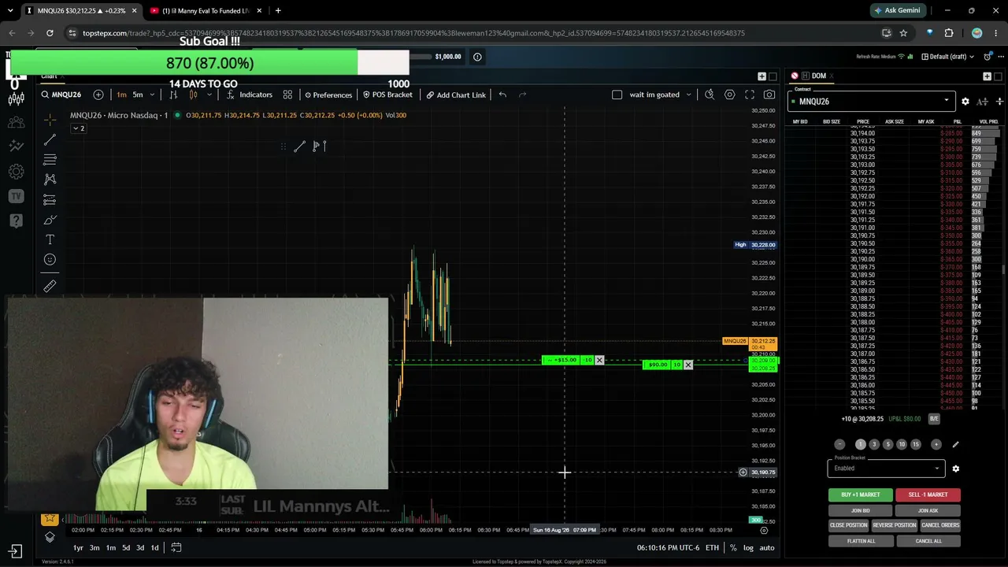Screen dimensions: 1008x567
Task: Edit order quantity presets with pencil icon
Action: click(x=955, y=445)
